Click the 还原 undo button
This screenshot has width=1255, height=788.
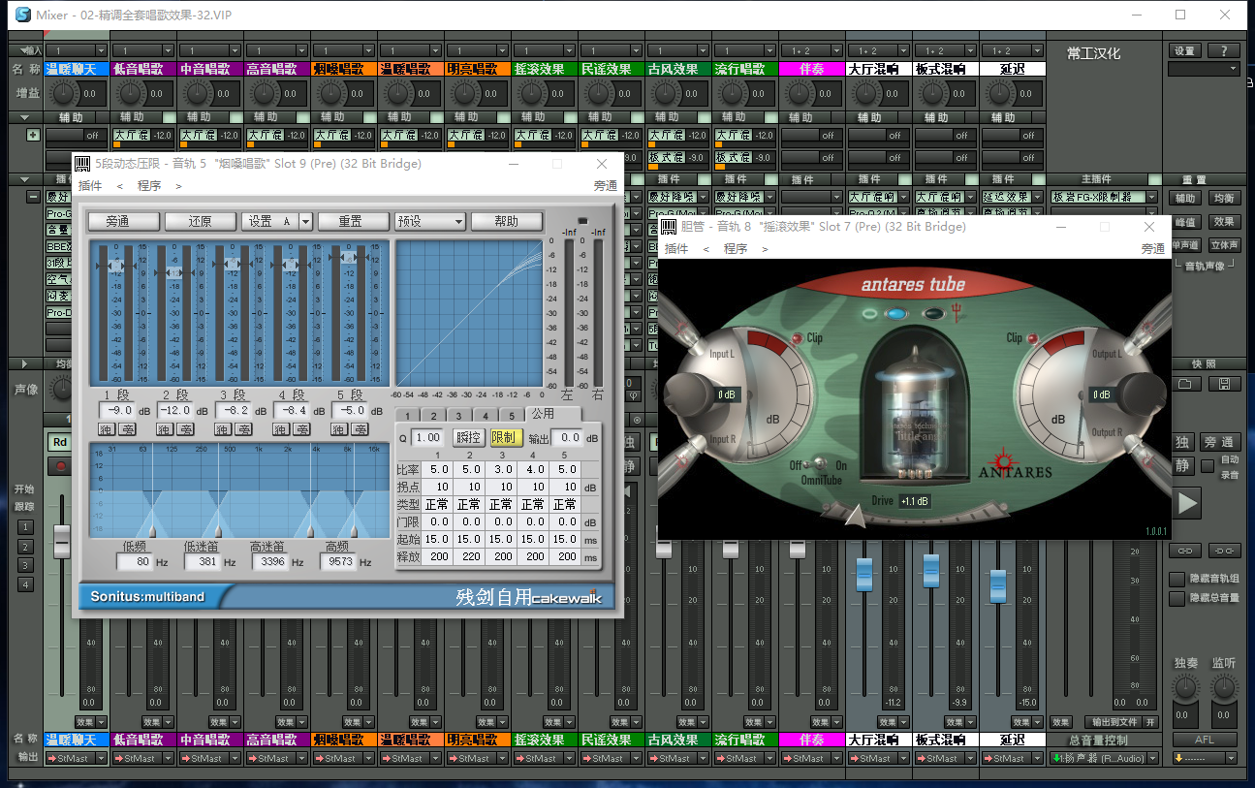(x=199, y=221)
